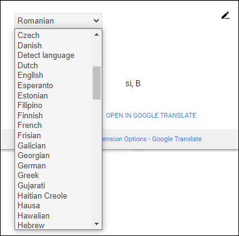Select Haitian Creole option
Viewport: 239px width, 236px height.
point(53,196)
